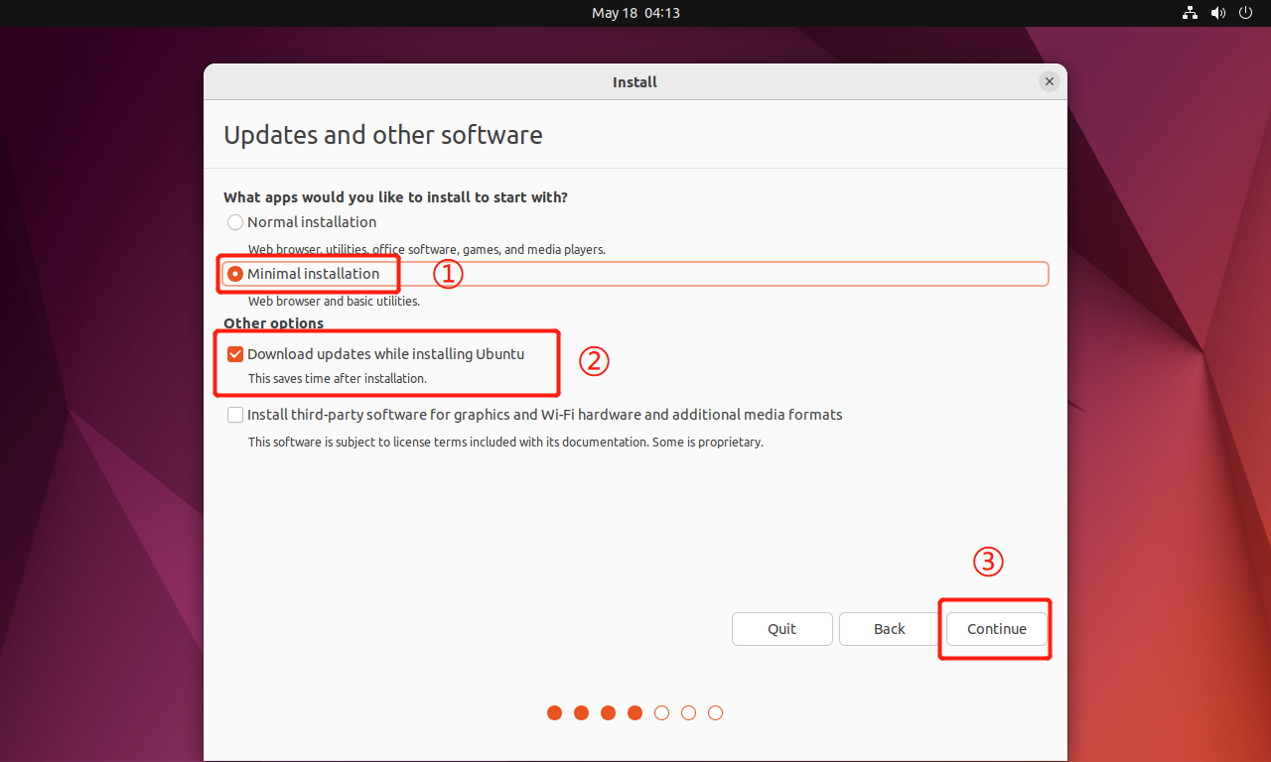Select the Minimal installation radio button
The width and height of the screenshot is (1271, 762).
(235, 274)
